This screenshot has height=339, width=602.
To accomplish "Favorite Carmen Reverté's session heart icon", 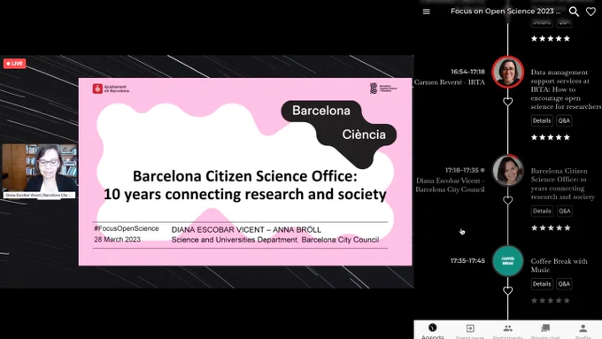I will point(507,102).
